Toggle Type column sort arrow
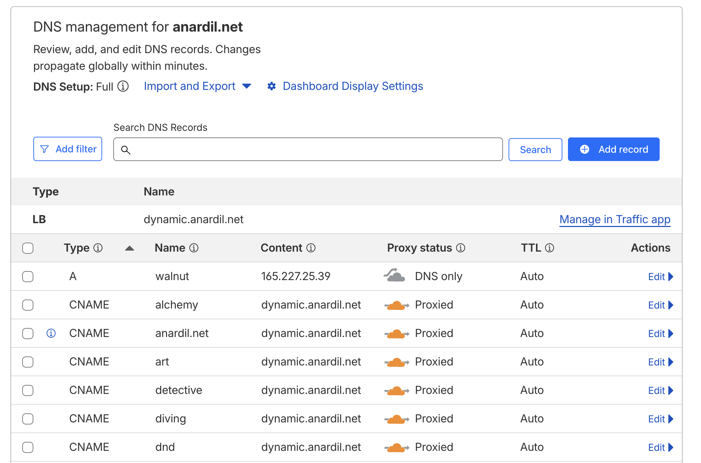The width and height of the screenshot is (701, 463). (130, 248)
